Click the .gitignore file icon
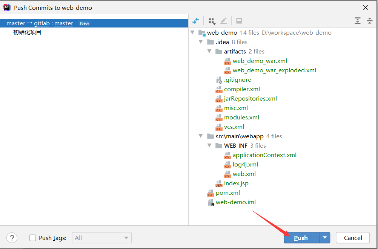The width and height of the screenshot is (378, 249). click(219, 80)
